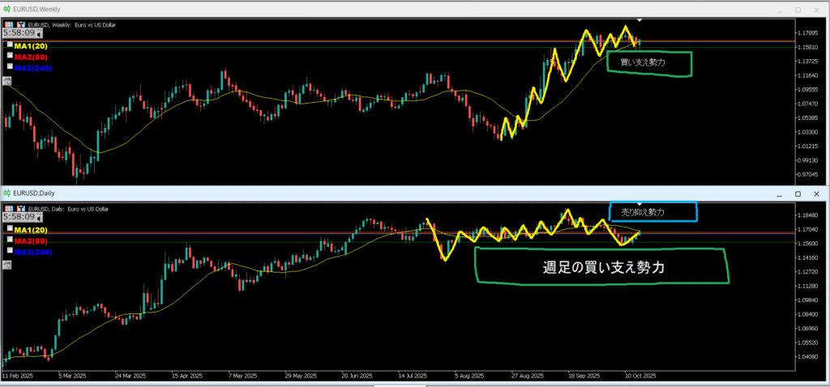Toggle the MA2(80) checkbox in Weekly chart
Viewport: 830px width, 387px height.
click(x=10, y=56)
